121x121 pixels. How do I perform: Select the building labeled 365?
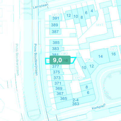tap(64, 99)
